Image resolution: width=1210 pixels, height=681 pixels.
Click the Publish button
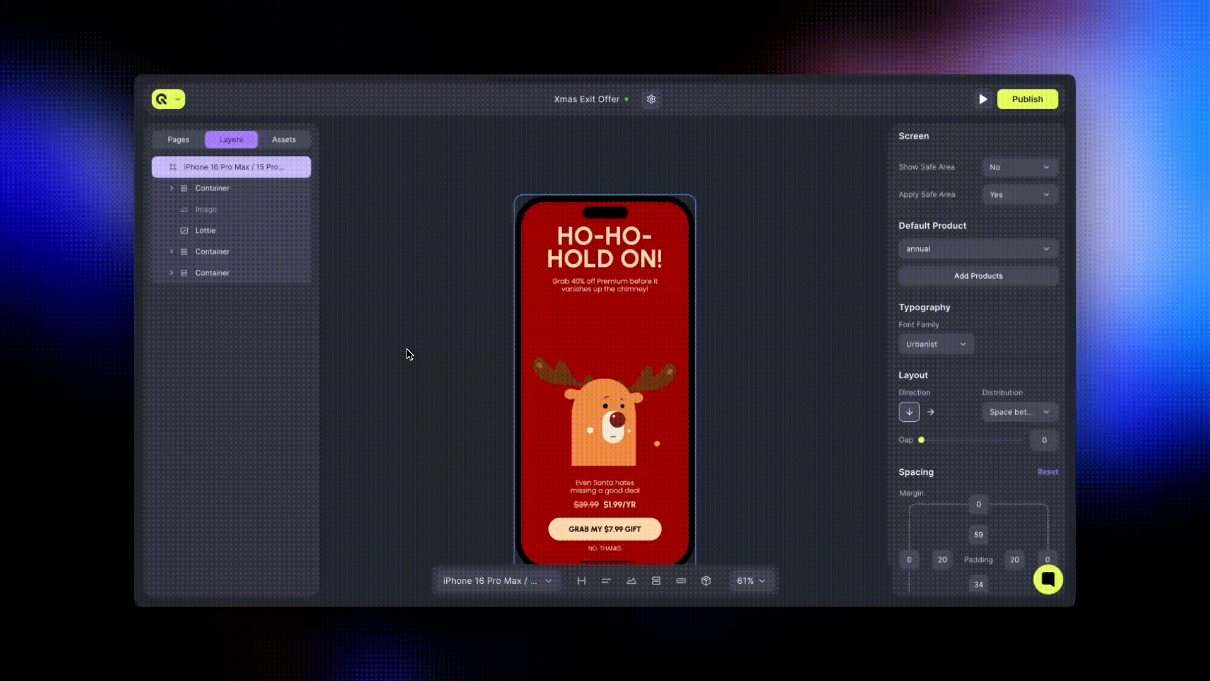(1027, 99)
